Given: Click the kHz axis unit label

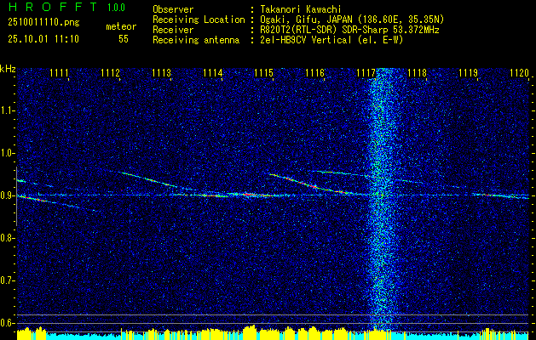Looking at the screenshot, I should (x=8, y=69).
